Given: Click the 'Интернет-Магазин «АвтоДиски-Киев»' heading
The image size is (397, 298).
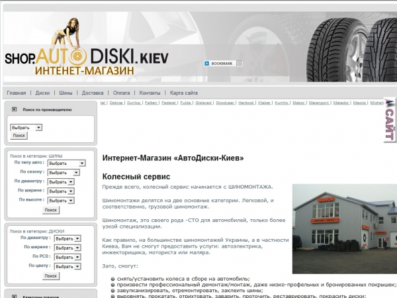Looking at the screenshot, I should click(173, 158).
